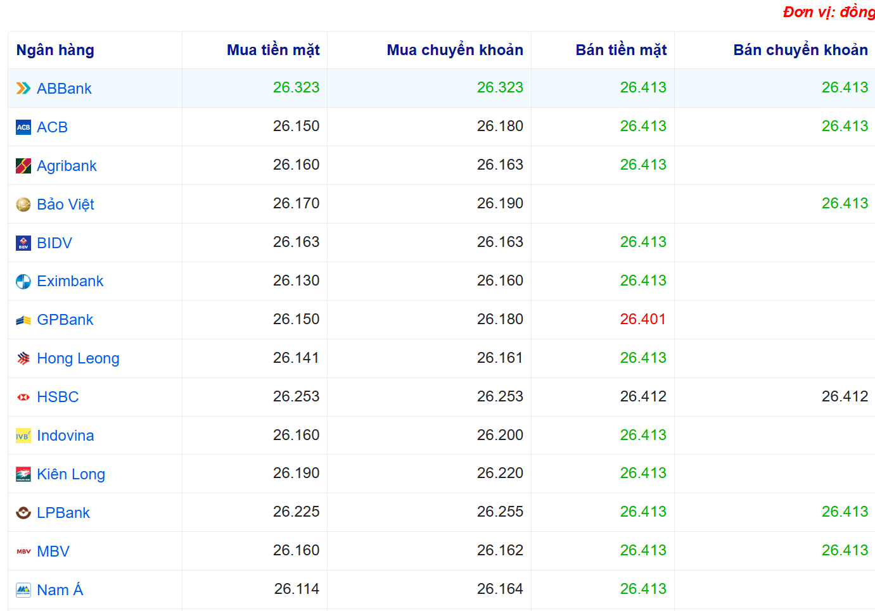The width and height of the screenshot is (875, 611).
Task: Sort by Mua tiền mặt column header
Action: pyautogui.click(x=273, y=50)
